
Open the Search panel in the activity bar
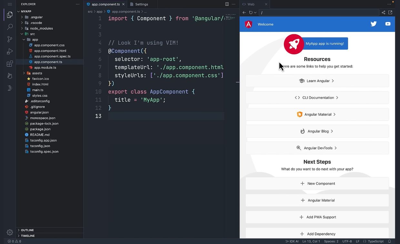10,27
